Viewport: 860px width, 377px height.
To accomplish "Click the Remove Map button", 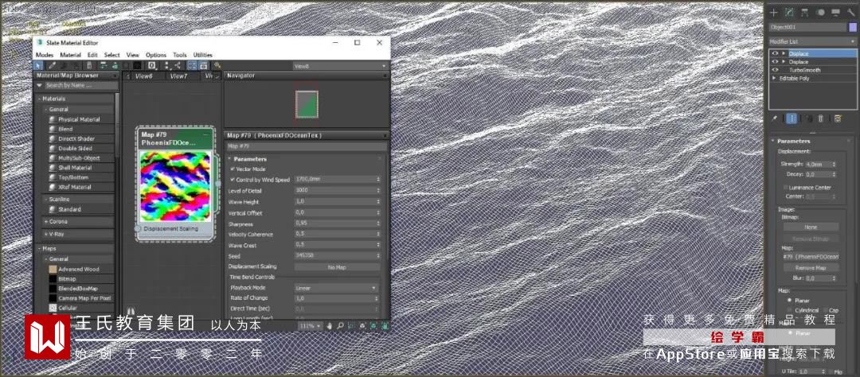I will click(x=811, y=268).
